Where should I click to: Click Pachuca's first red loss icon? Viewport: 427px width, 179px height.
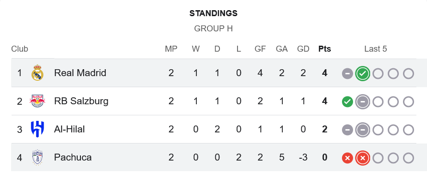point(348,158)
